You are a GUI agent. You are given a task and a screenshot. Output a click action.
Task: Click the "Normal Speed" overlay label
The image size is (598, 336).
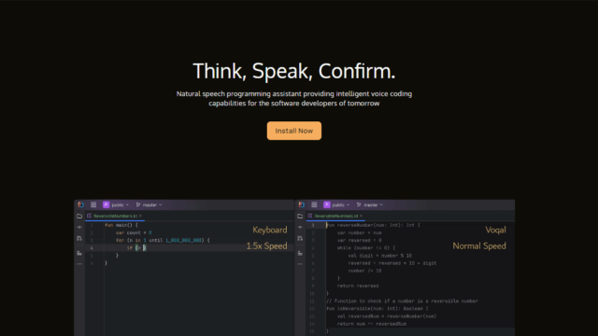coord(479,246)
